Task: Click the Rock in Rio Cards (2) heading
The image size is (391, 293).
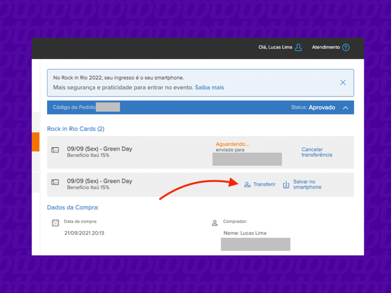Action: point(75,129)
